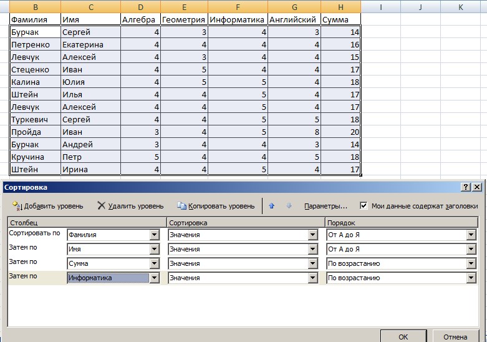The width and height of the screenshot is (487, 342).
Task: Open the Информатика column dropdown
Action: (155, 278)
